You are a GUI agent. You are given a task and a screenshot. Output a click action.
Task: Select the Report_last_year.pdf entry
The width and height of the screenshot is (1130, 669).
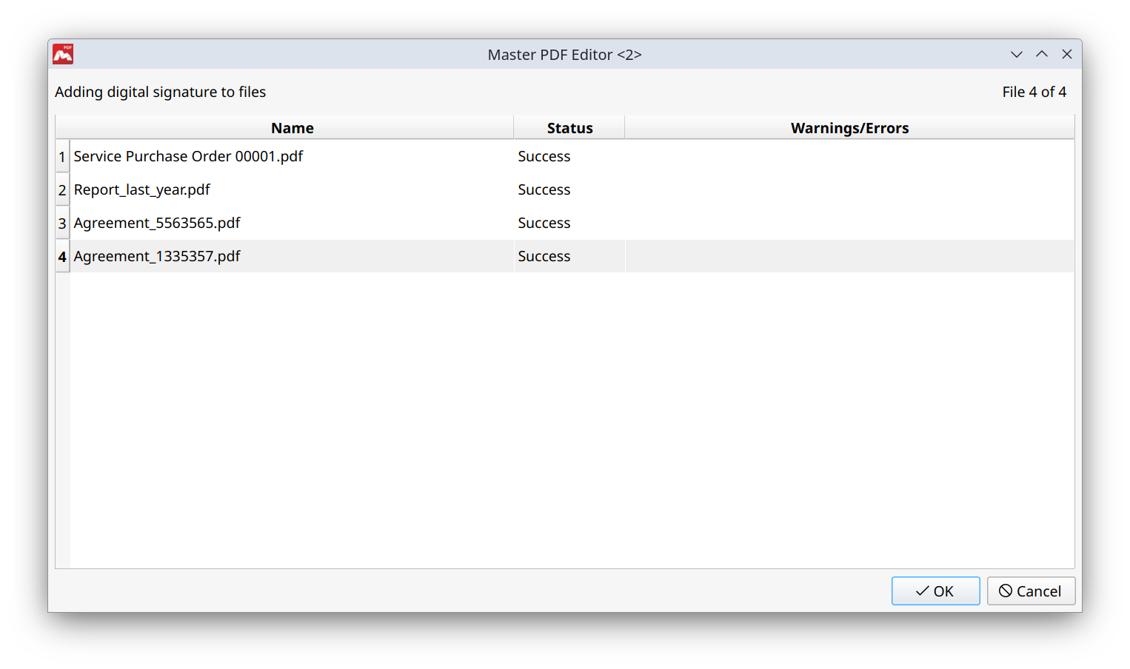141,189
